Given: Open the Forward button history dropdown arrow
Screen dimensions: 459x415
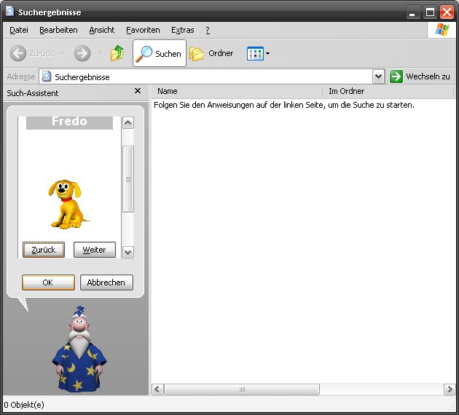Looking at the screenshot, I should click(x=99, y=53).
